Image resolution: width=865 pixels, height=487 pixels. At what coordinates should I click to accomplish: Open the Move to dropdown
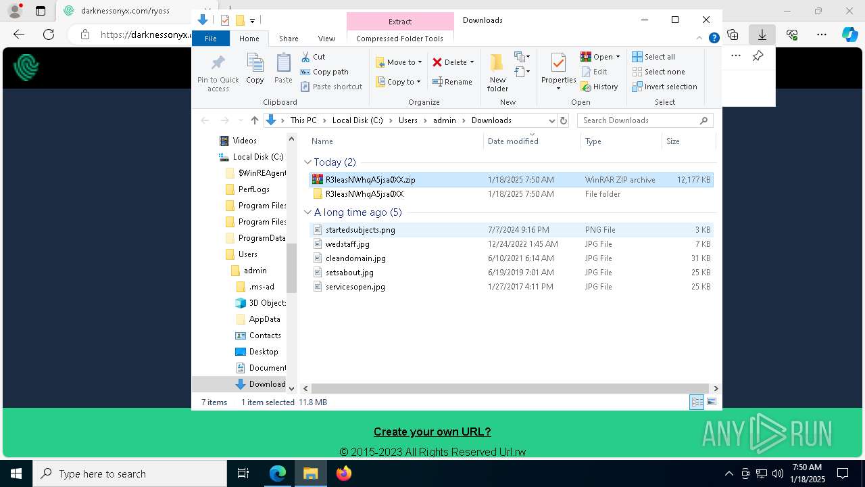399,62
